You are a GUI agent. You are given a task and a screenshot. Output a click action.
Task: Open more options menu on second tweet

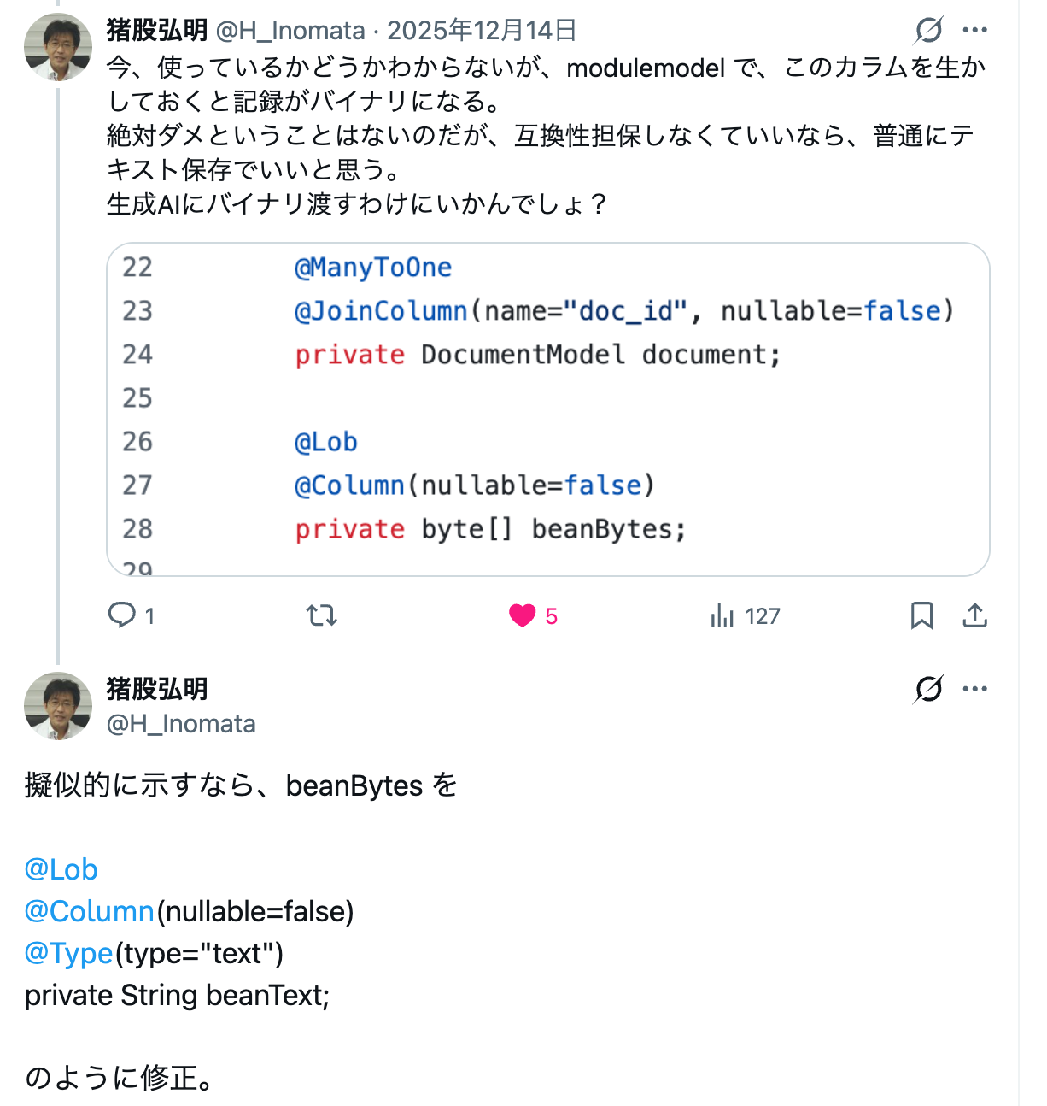pyautogui.click(x=974, y=689)
